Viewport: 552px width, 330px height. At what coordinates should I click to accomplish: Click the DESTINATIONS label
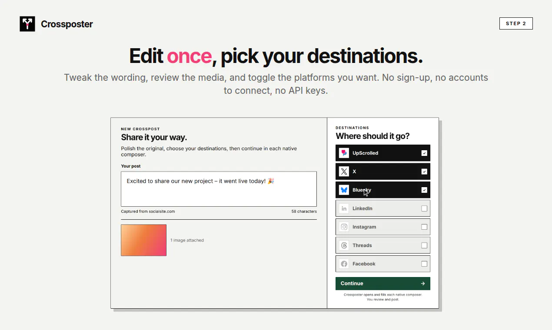tap(352, 128)
